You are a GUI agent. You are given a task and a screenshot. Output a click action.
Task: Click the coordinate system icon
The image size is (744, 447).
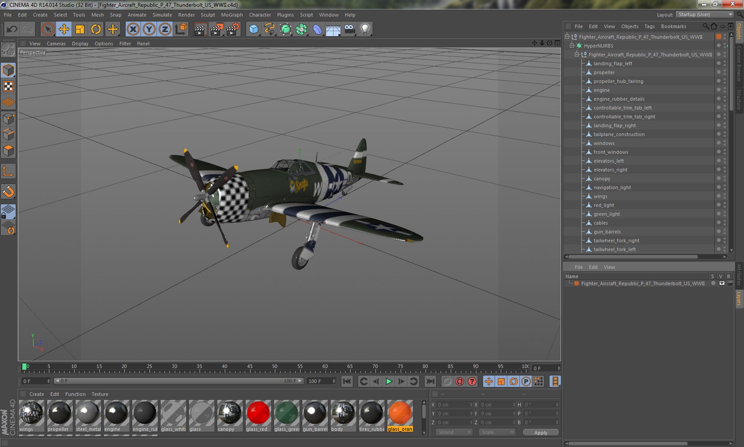(181, 29)
